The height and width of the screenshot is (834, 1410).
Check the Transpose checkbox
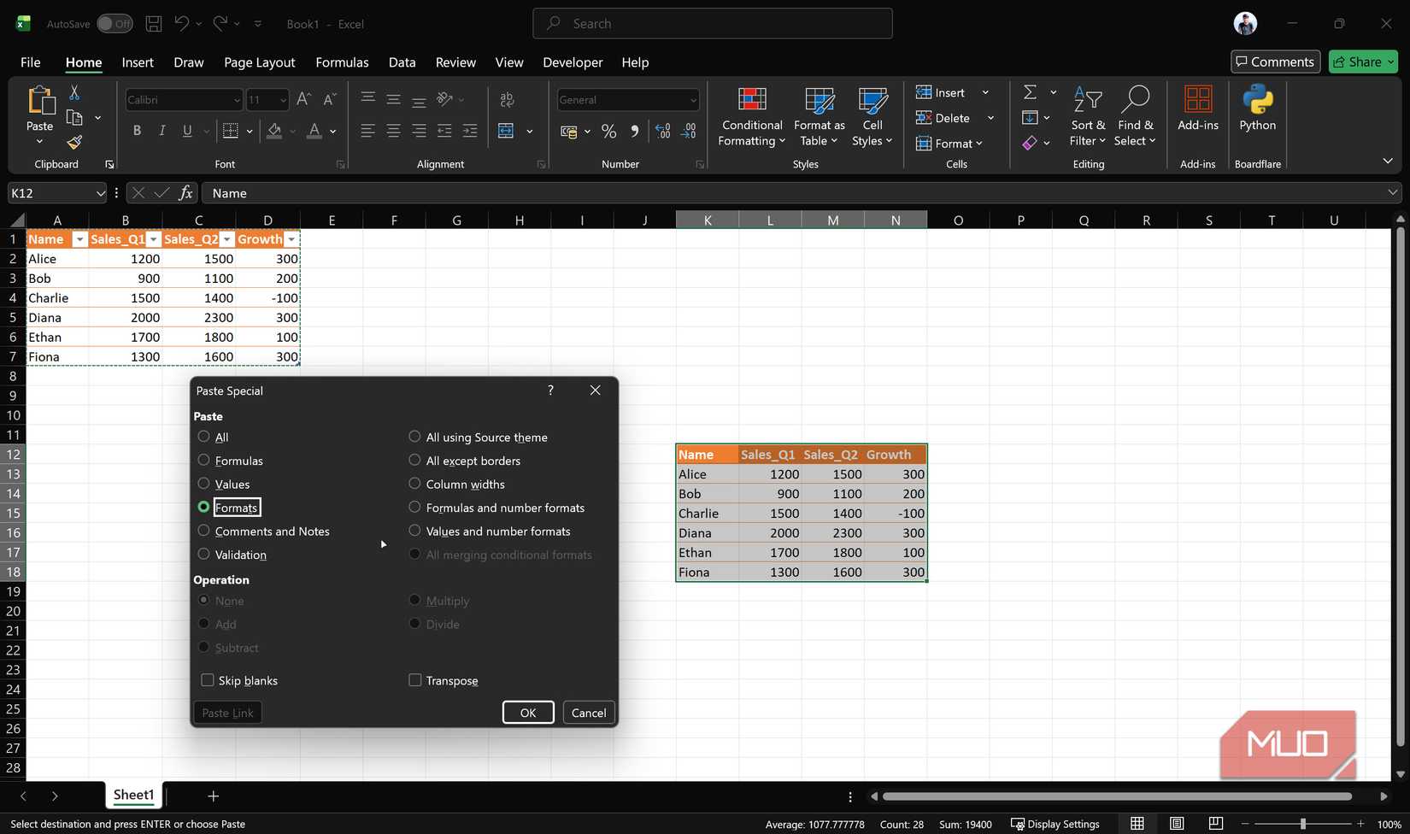(x=415, y=680)
